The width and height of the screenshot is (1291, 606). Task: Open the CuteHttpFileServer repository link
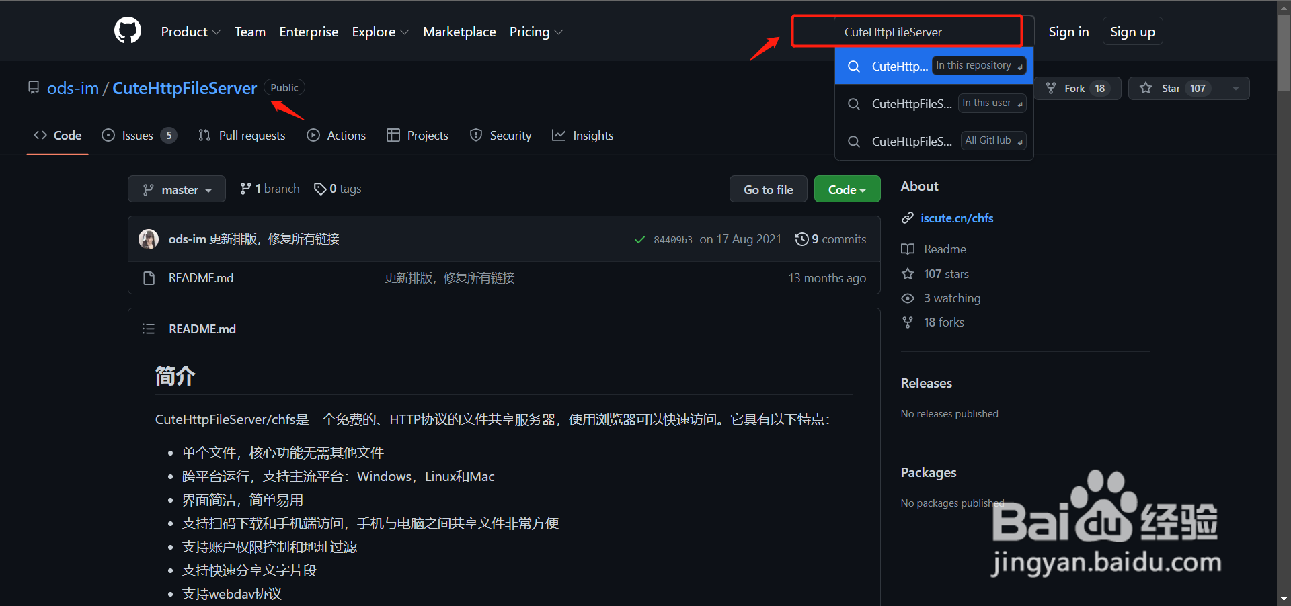[x=184, y=88]
